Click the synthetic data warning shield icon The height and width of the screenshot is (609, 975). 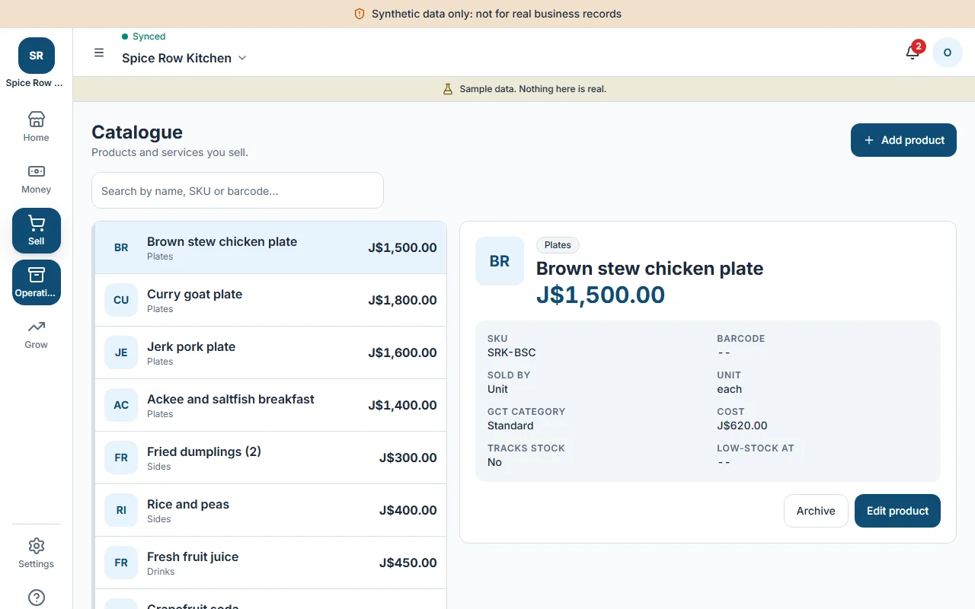pos(360,14)
